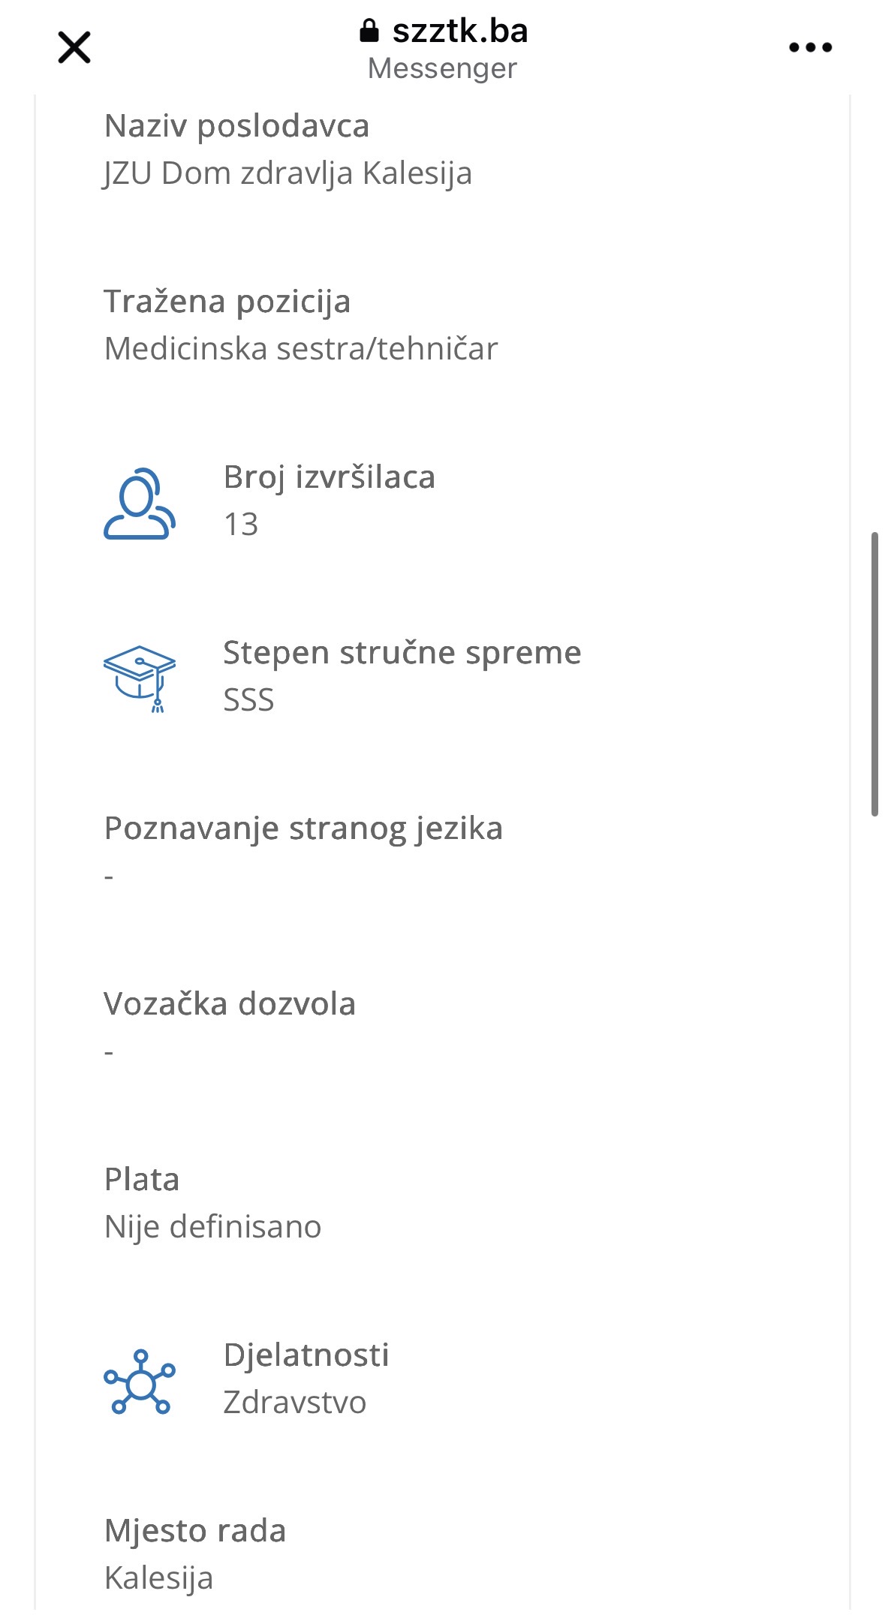
Task: Click the network icon beside Djelatnosti
Action: point(140,1381)
